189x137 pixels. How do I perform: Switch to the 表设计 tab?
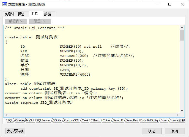(9, 14)
